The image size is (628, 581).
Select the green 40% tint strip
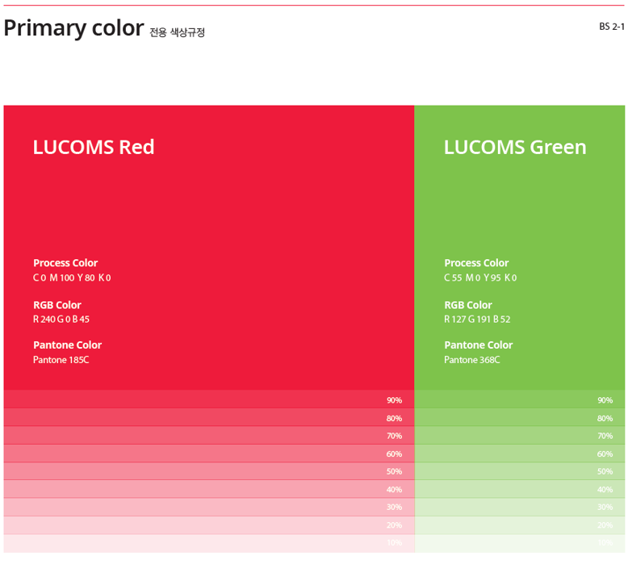point(520,489)
